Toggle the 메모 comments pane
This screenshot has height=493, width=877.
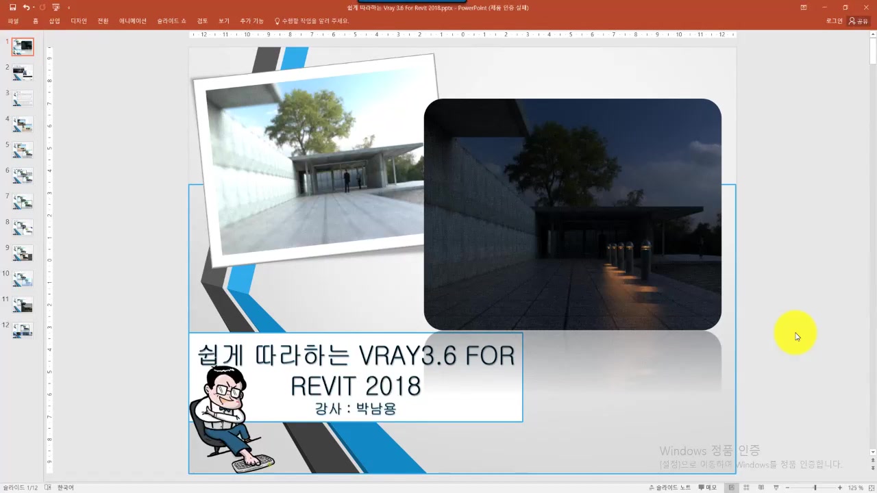pyautogui.click(x=708, y=488)
